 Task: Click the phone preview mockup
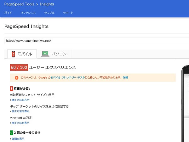(185, 103)
